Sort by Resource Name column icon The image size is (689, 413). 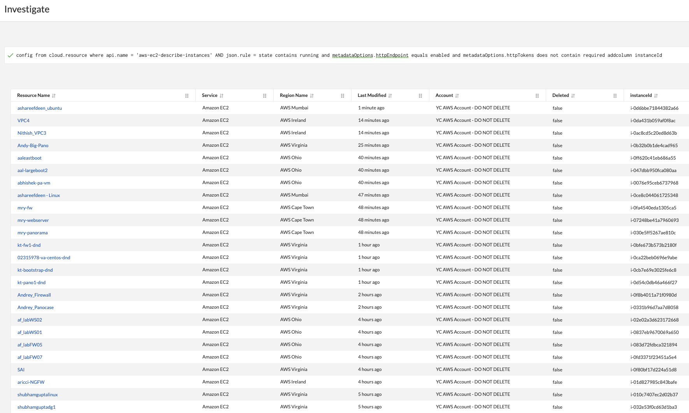[54, 96]
